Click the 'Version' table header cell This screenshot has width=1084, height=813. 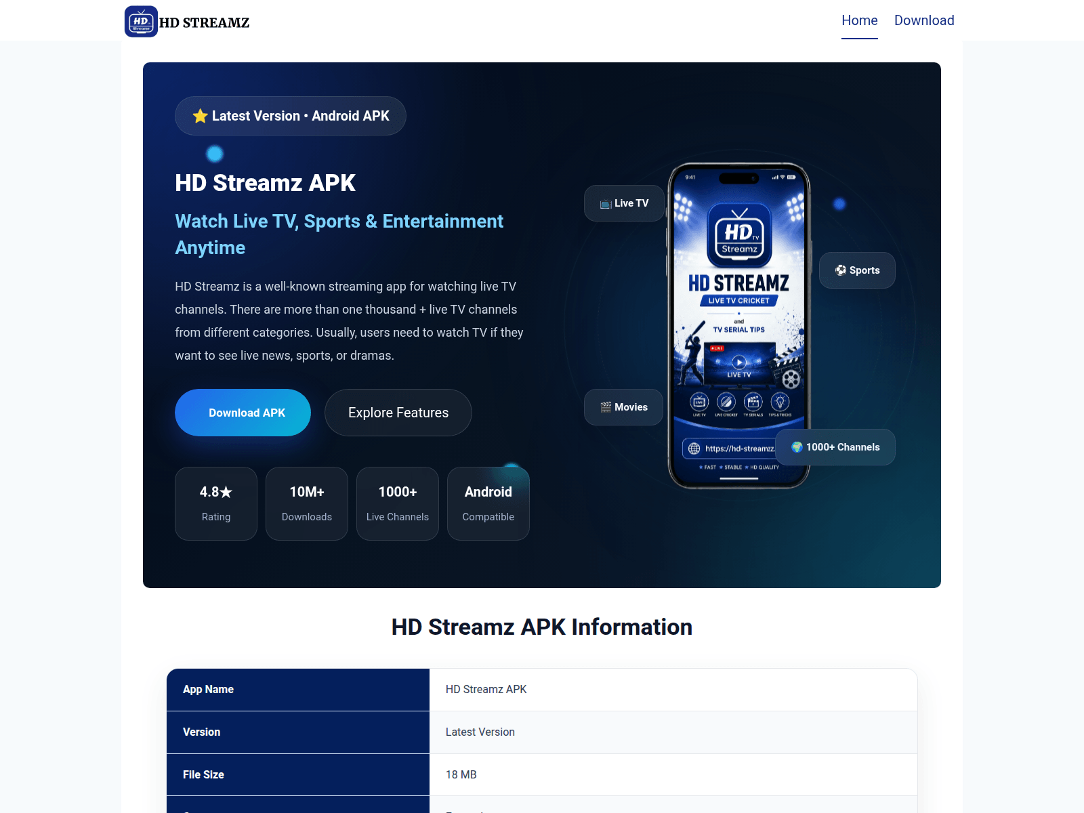[x=298, y=732]
